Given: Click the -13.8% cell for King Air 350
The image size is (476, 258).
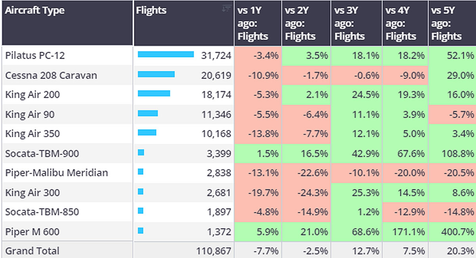Looking at the screenshot, I should [x=258, y=134].
